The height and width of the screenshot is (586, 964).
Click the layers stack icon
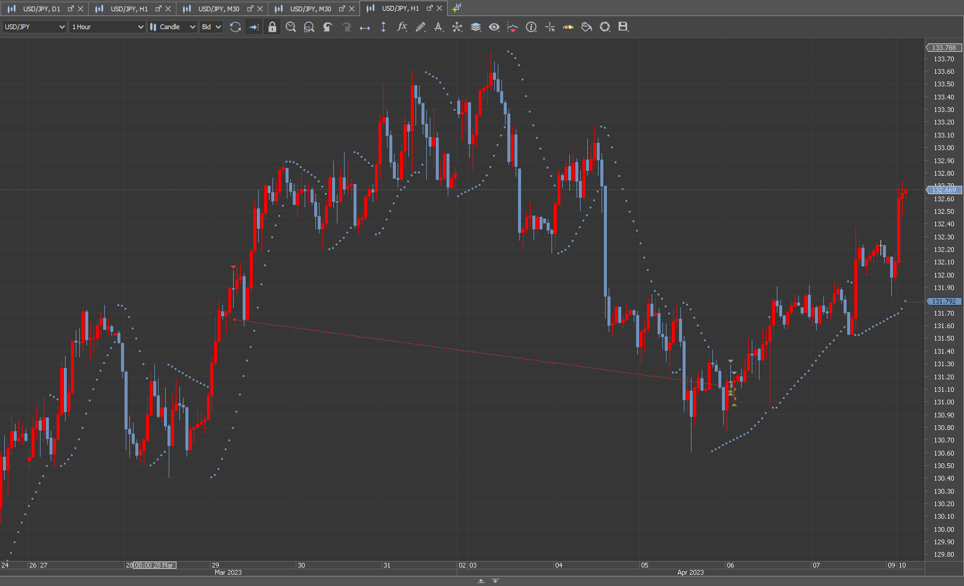pos(476,27)
